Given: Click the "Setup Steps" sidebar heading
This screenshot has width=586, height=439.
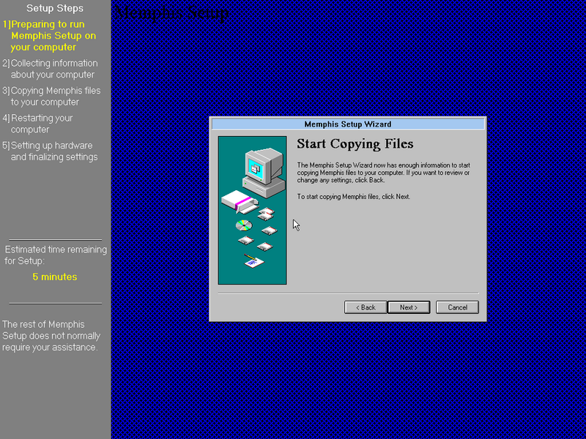Looking at the screenshot, I should [55, 8].
